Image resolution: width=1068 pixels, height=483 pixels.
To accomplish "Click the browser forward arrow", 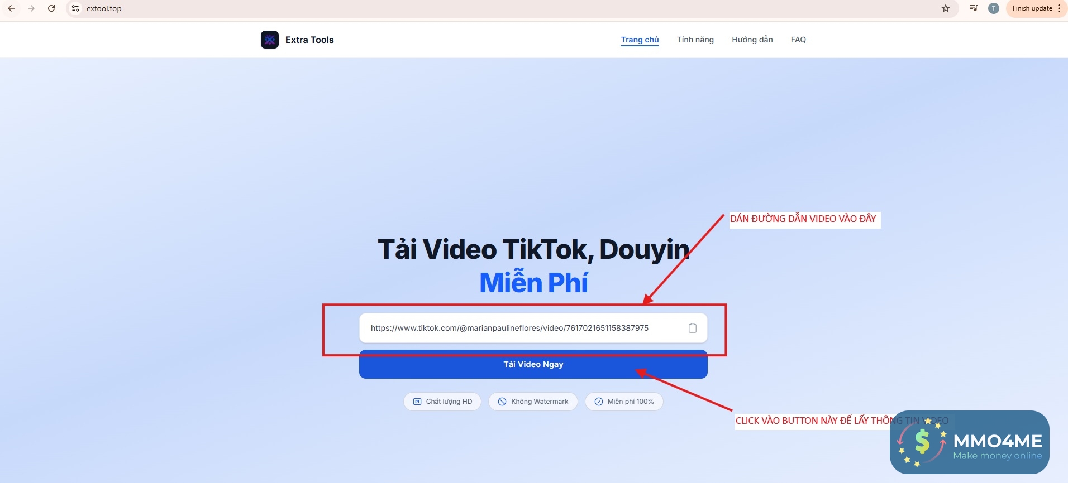I will (x=31, y=8).
